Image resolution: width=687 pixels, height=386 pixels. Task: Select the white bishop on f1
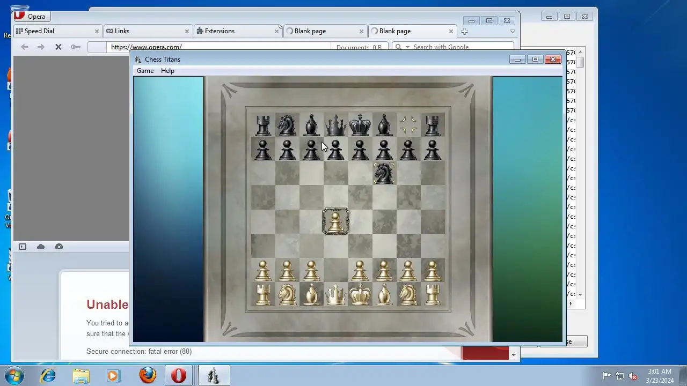tap(384, 295)
